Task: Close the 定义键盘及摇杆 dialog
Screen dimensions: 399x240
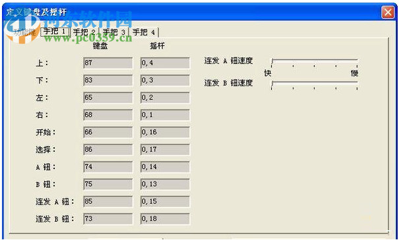Action: (388, 12)
